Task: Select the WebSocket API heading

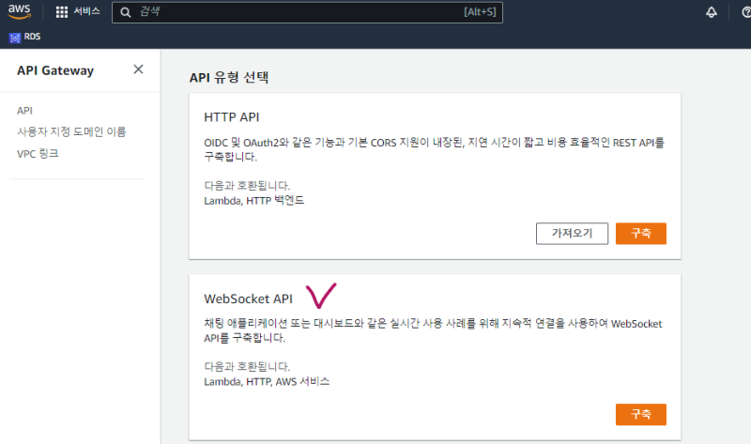Action: click(248, 299)
